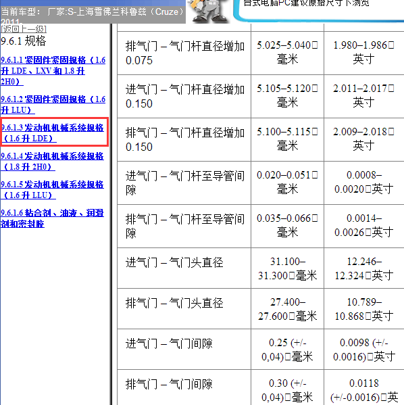This screenshot has width=404, height=405.
Task: Select value 5.105–5.120 毫米
Action: click(287, 95)
